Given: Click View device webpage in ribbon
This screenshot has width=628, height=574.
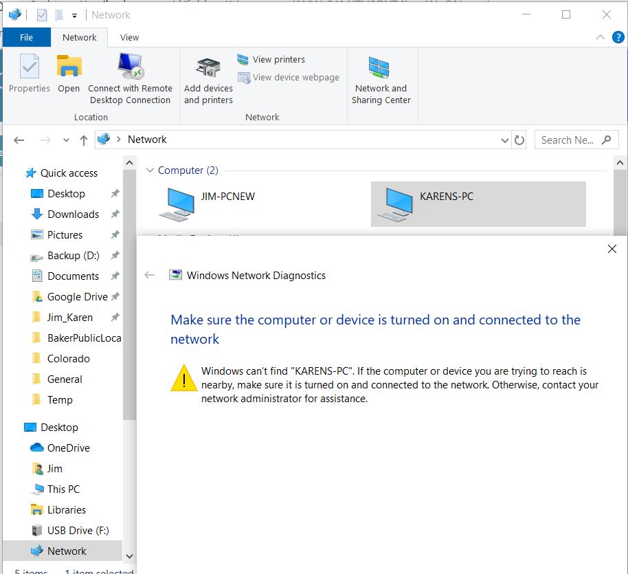Looking at the screenshot, I should (x=289, y=77).
